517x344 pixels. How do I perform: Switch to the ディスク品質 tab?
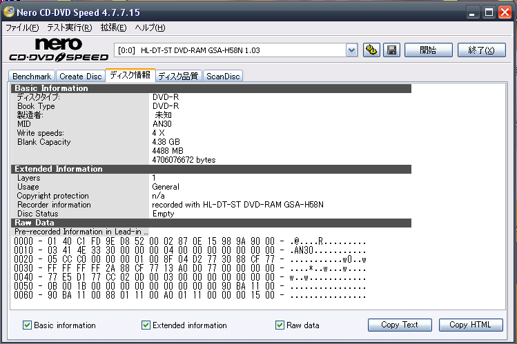(178, 77)
